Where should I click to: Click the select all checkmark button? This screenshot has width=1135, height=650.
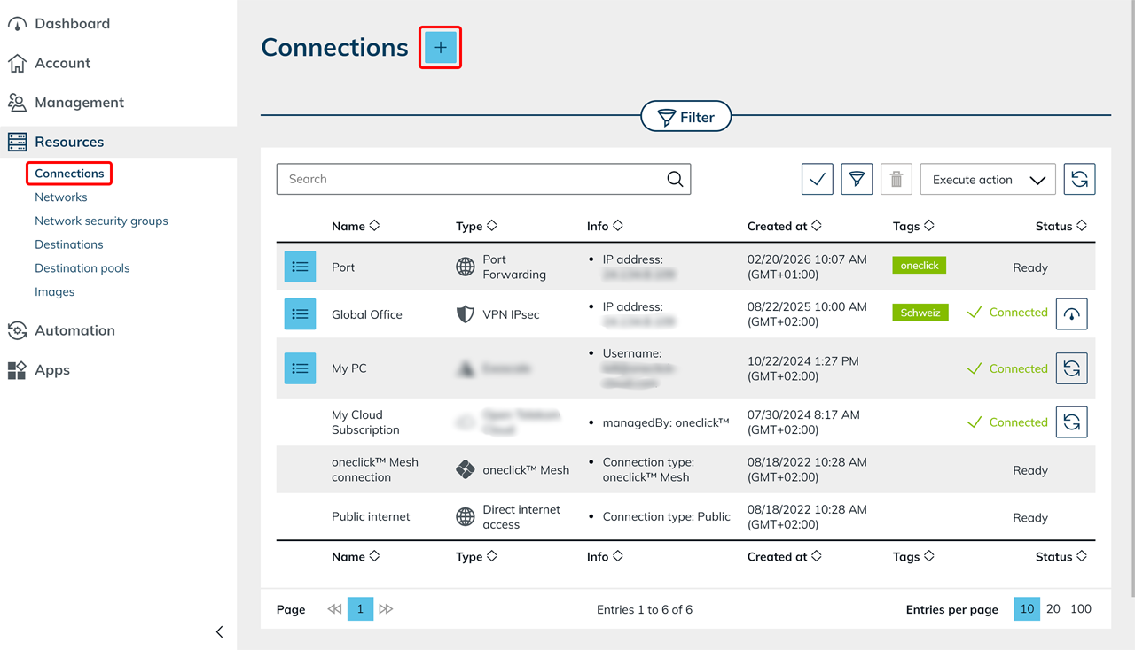[x=818, y=179]
